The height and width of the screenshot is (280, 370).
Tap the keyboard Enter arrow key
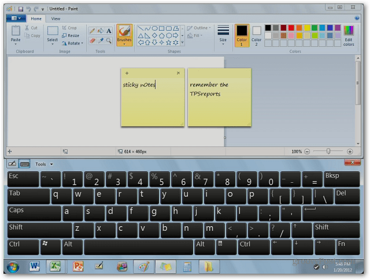(x=331, y=213)
